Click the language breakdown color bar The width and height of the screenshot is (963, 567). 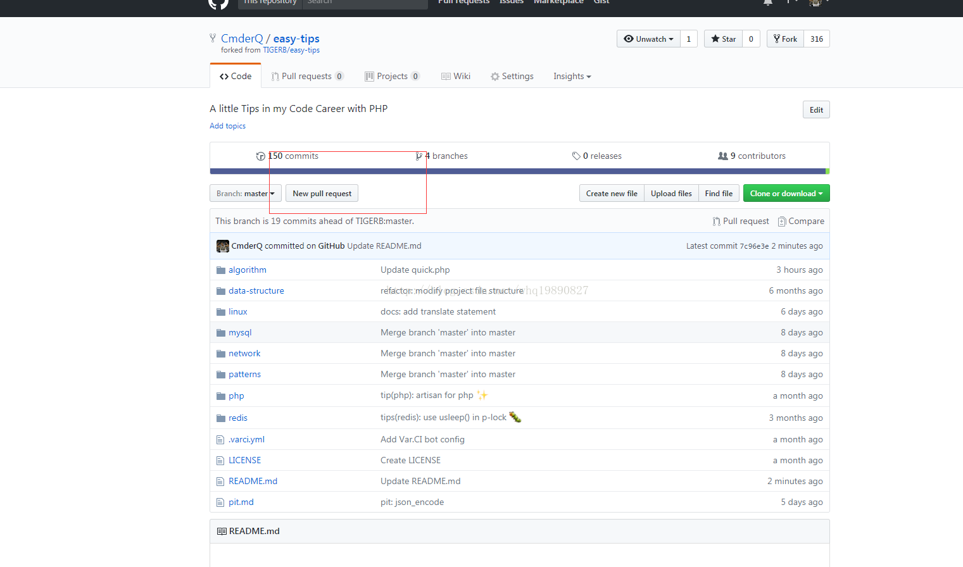pos(520,171)
